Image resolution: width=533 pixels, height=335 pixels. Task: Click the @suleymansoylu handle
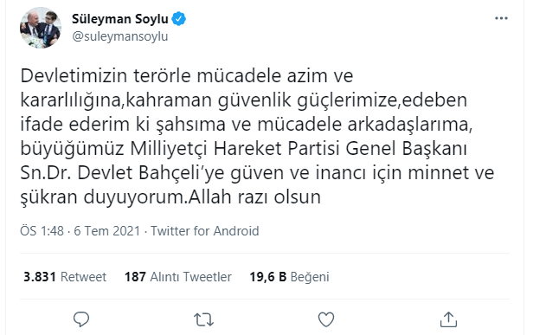coord(120,36)
